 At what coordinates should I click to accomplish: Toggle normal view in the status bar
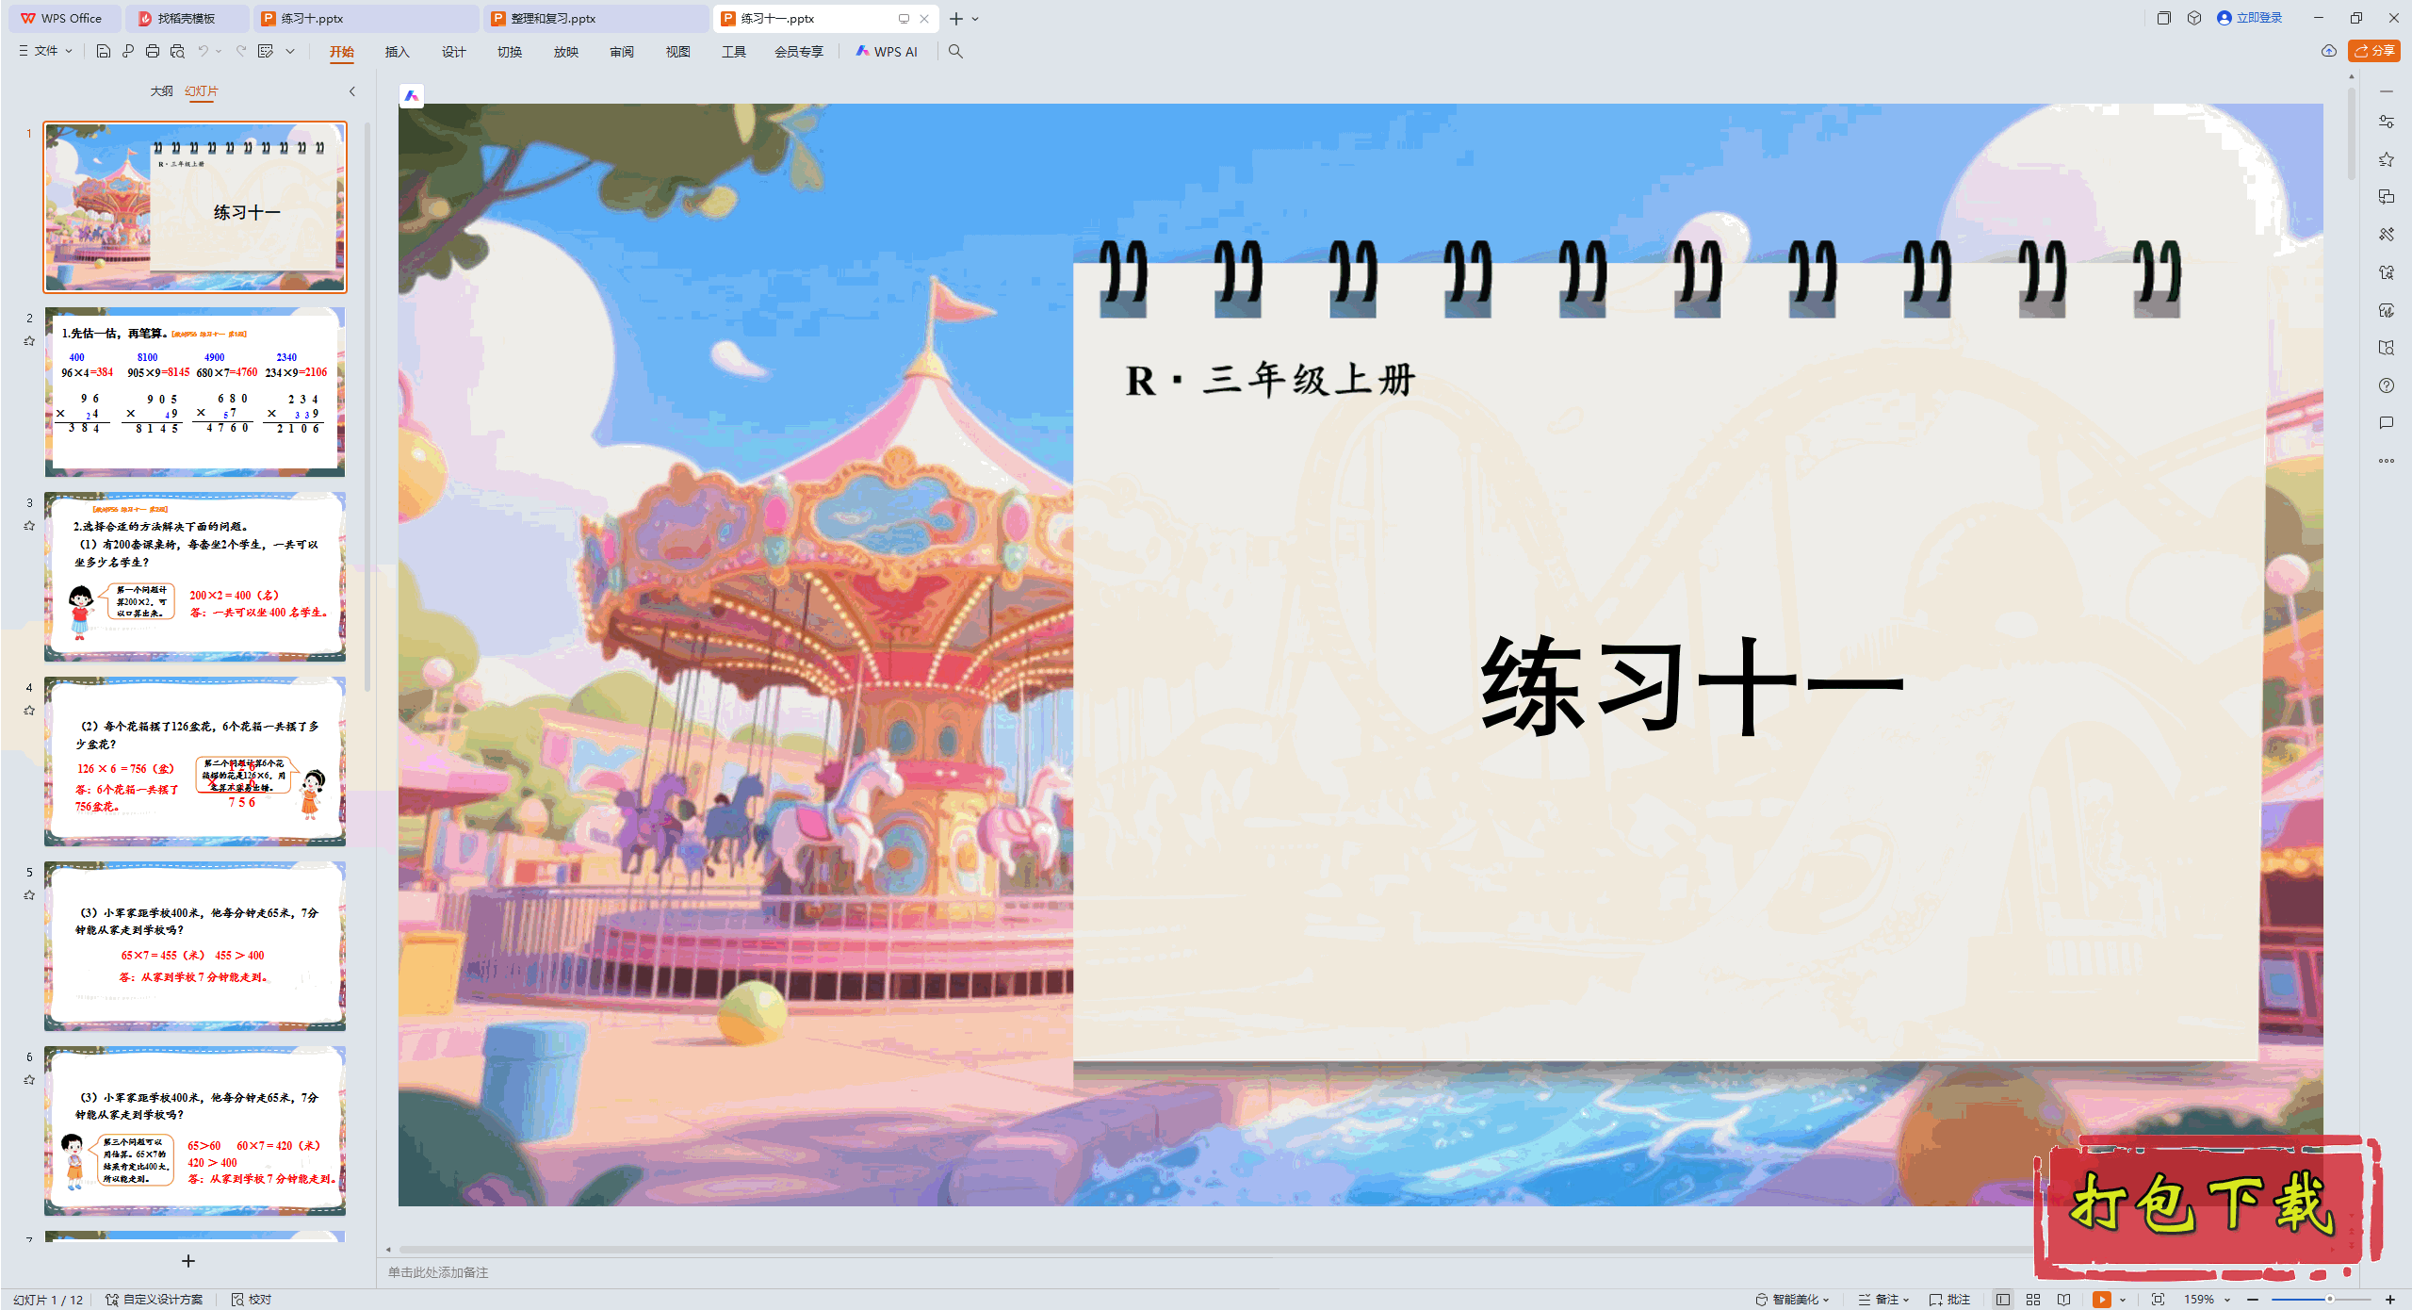pyautogui.click(x=2003, y=1299)
